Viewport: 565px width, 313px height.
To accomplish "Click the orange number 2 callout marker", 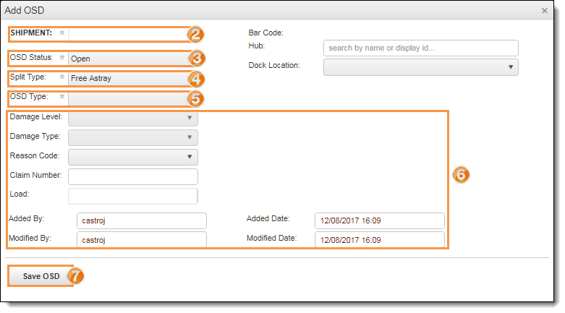I will [x=195, y=34].
